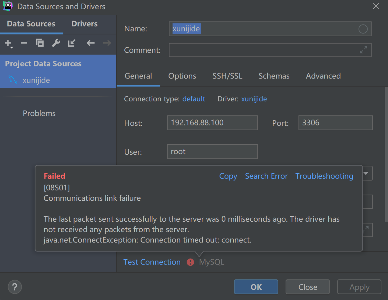This screenshot has height=300, width=388.
Task: Add a new data source
Action: click(x=8, y=43)
